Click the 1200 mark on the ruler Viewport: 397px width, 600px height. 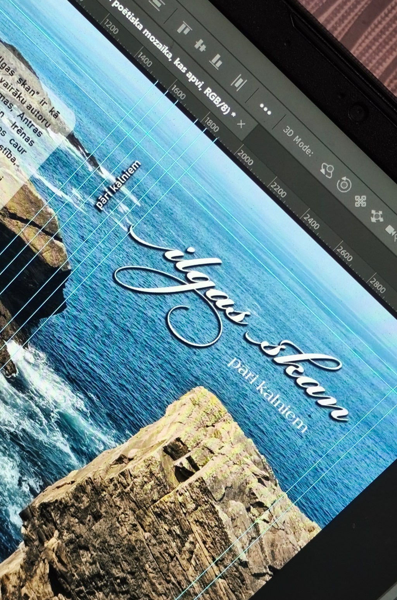point(111,27)
